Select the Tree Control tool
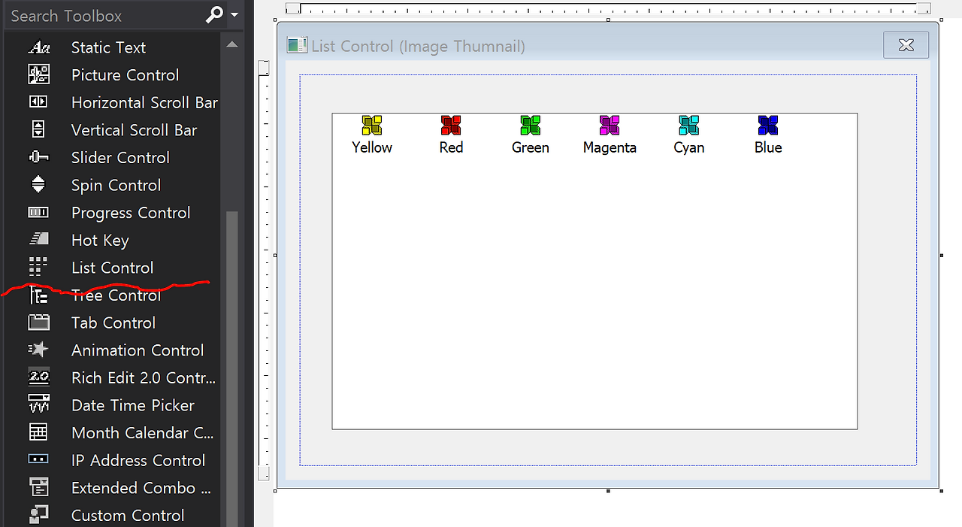Screen dimensions: 962x527 point(116,295)
